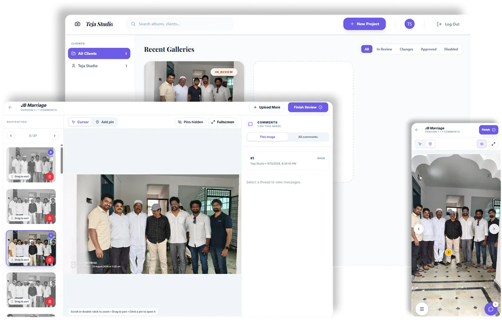
Task: Select All Clients in the sidebar
Action: tap(99, 54)
